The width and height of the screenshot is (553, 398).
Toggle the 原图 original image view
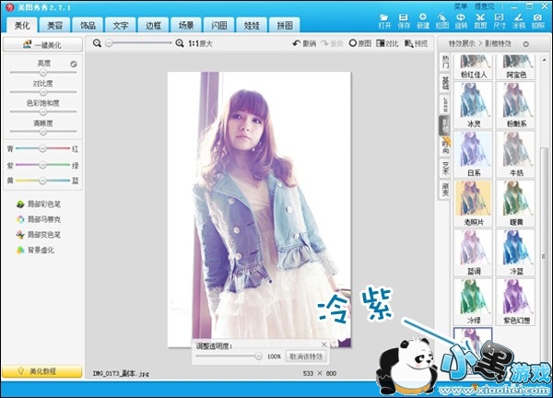[x=359, y=43]
